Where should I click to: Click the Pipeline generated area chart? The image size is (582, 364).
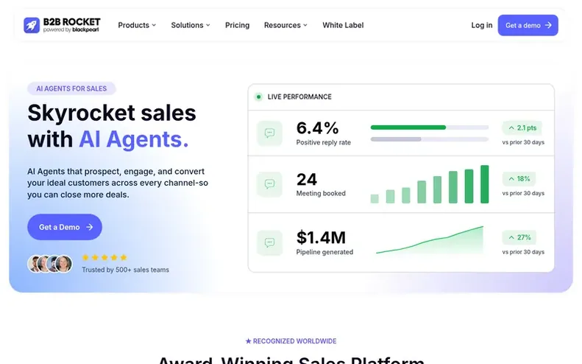pyautogui.click(x=430, y=240)
